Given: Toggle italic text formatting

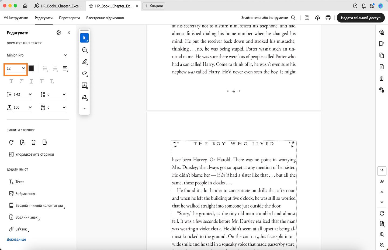Looking at the screenshot, I should tap(21, 81).
